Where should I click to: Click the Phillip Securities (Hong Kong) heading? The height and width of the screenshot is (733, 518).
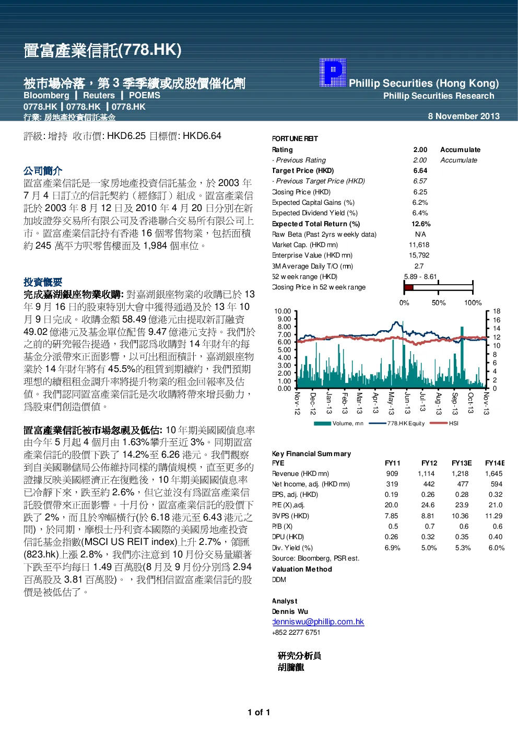(x=423, y=83)
